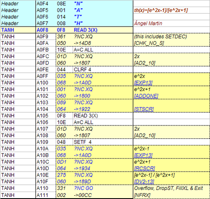Select hex value 08E
The height and width of the screenshot is (199, 210).
tap(61, 4)
